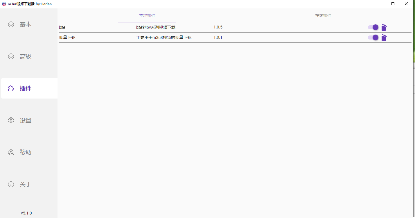Click the 高级 download arrow icon
The image size is (415, 218).
(11, 56)
